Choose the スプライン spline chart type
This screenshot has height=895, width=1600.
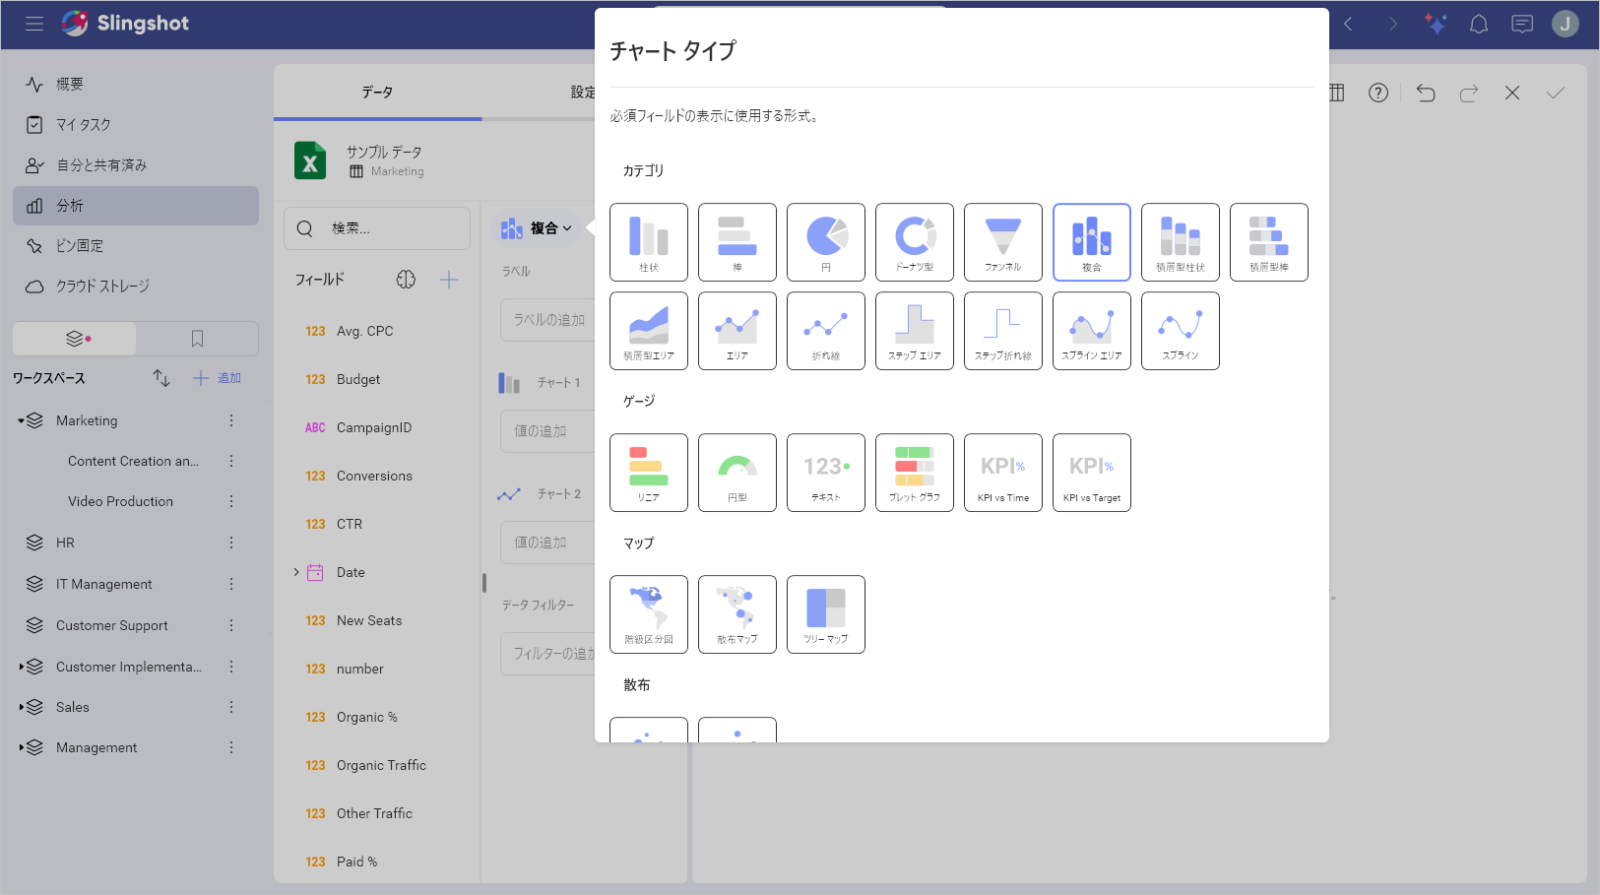[1181, 331]
